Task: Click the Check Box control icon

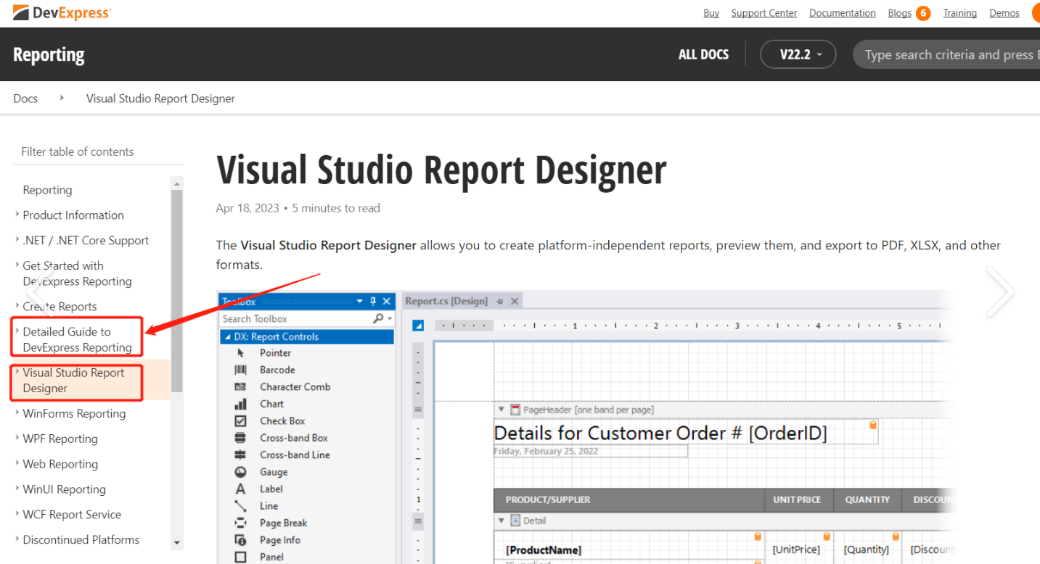Action: click(x=241, y=420)
